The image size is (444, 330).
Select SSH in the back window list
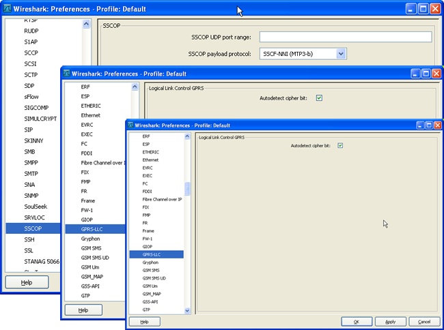tap(29, 239)
